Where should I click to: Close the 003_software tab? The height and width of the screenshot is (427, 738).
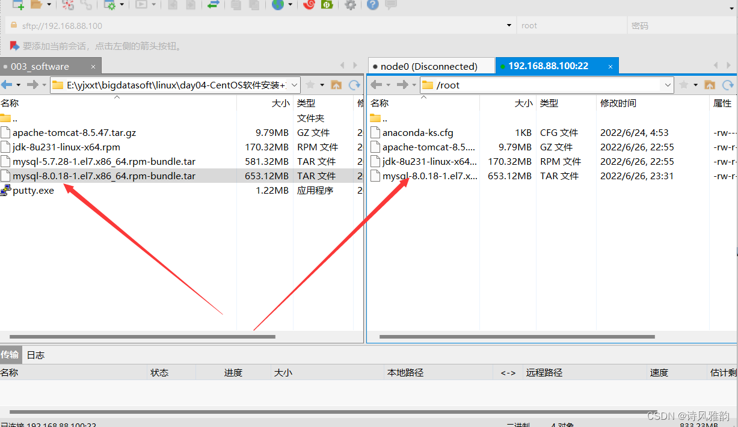pyautogui.click(x=93, y=66)
